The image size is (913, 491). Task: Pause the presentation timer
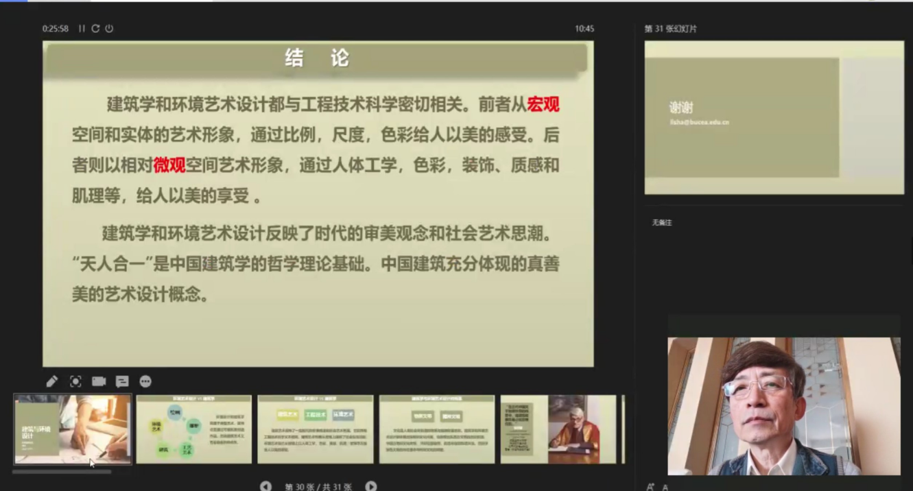click(82, 29)
